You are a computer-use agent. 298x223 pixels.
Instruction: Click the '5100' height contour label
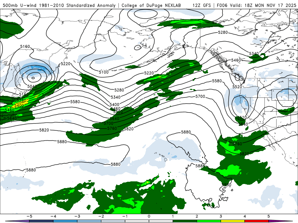click(x=104, y=72)
